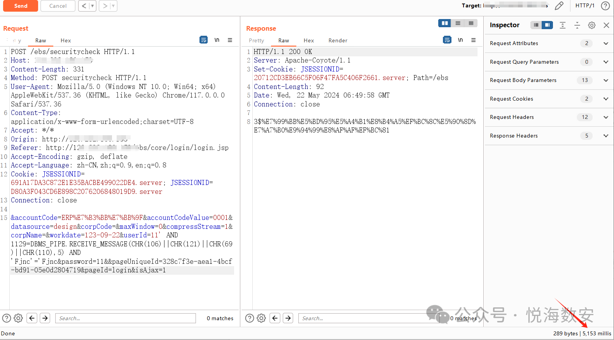The width and height of the screenshot is (614, 340).
Task: Open history dropdown next to back arrow
Action: pyautogui.click(x=93, y=6)
